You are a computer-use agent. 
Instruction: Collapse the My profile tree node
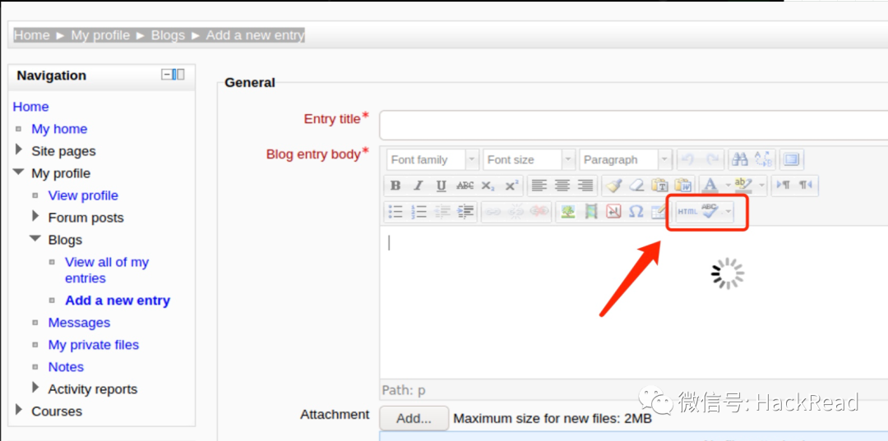click(19, 172)
